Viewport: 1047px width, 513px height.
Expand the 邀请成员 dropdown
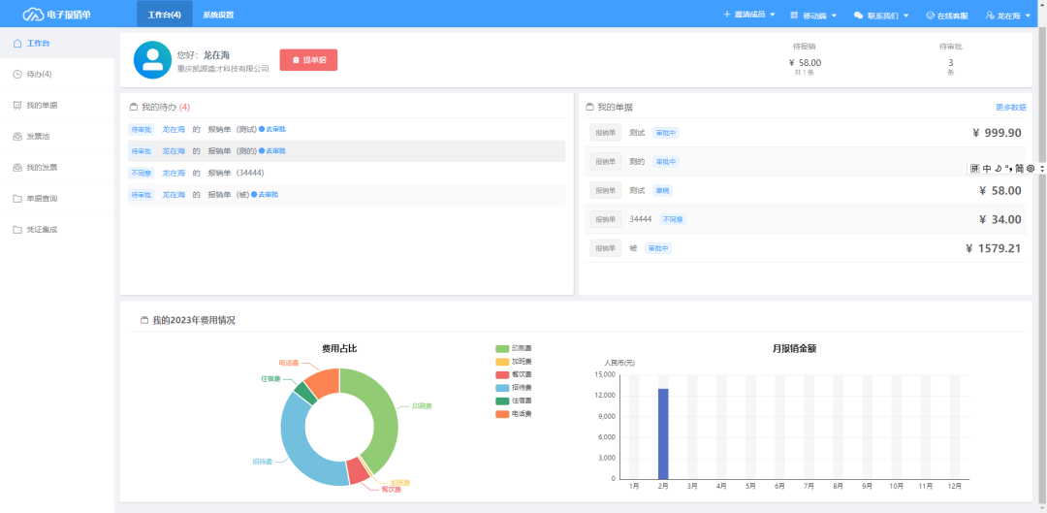749,14
